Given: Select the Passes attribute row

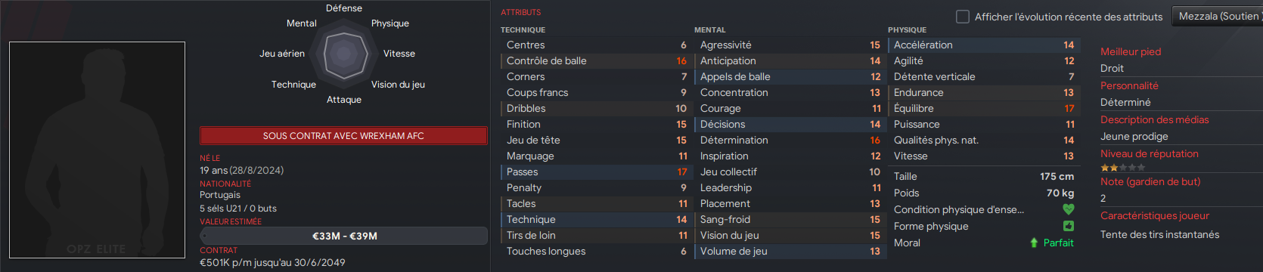Looking at the screenshot, I should point(596,172).
